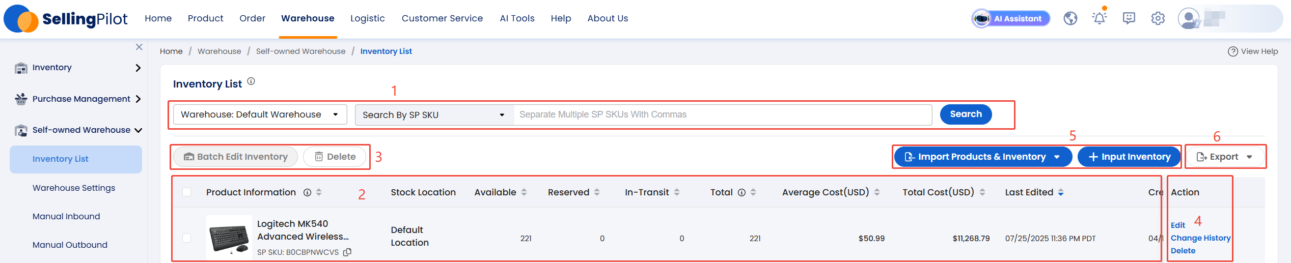This screenshot has height=263, width=1291.
Task: Open the globe language icon
Action: (1070, 19)
